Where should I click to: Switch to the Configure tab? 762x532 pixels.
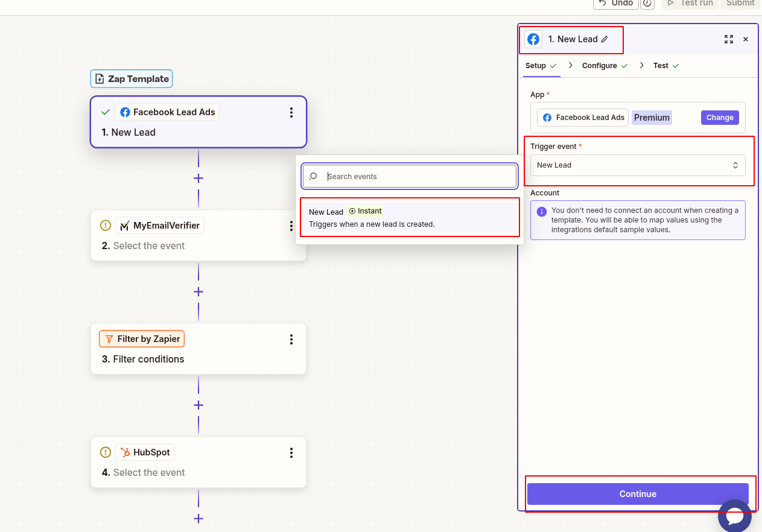[600, 65]
